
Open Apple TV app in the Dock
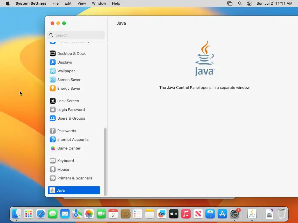click(x=174, y=214)
